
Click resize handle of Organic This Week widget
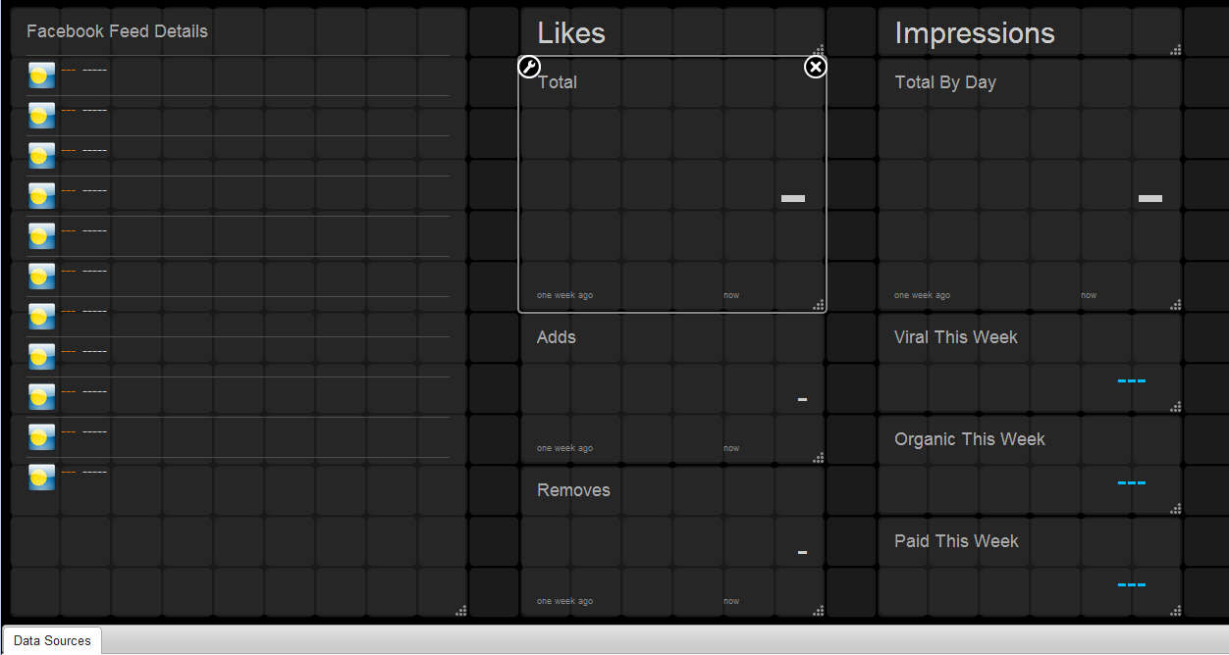(1176, 508)
